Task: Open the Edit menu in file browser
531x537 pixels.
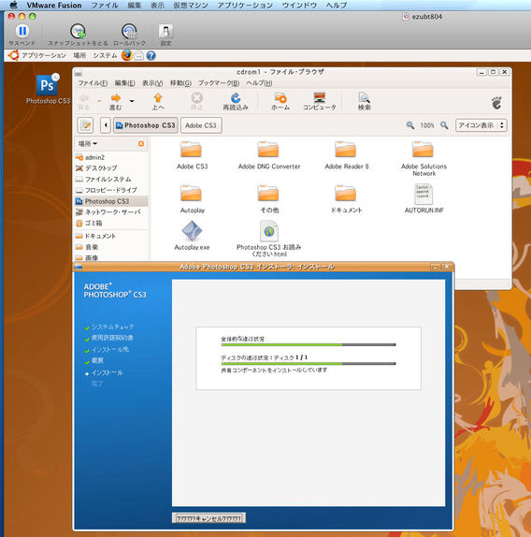Action: (x=124, y=83)
